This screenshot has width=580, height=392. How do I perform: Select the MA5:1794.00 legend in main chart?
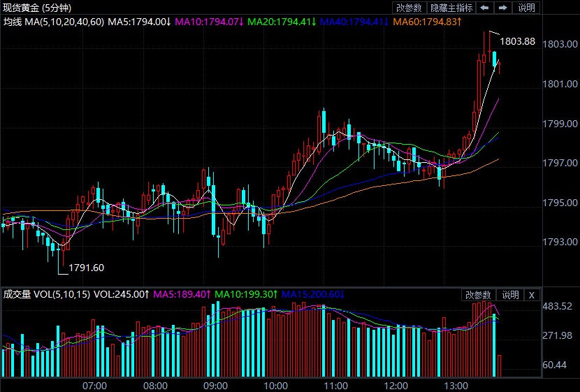(139, 22)
